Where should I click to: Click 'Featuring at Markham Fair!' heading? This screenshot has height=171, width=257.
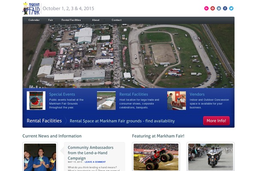pyautogui.click(x=158, y=136)
